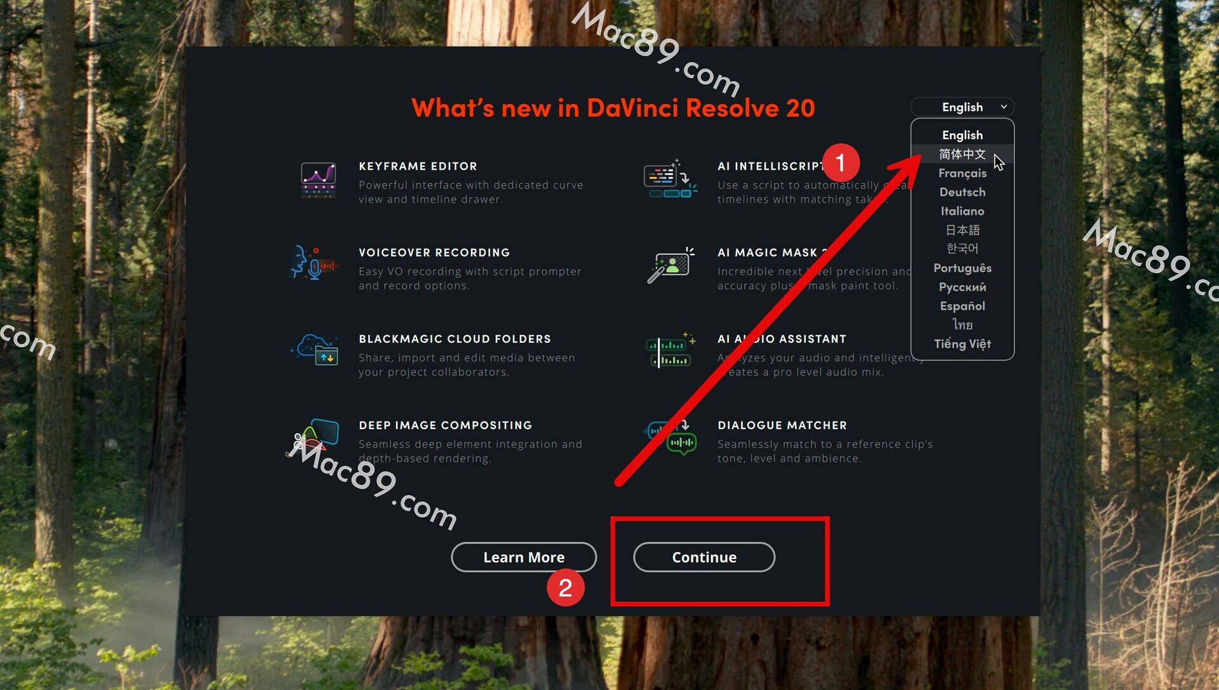Pick Italiano from the language menu
The height and width of the screenshot is (690, 1219).
pos(963,211)
